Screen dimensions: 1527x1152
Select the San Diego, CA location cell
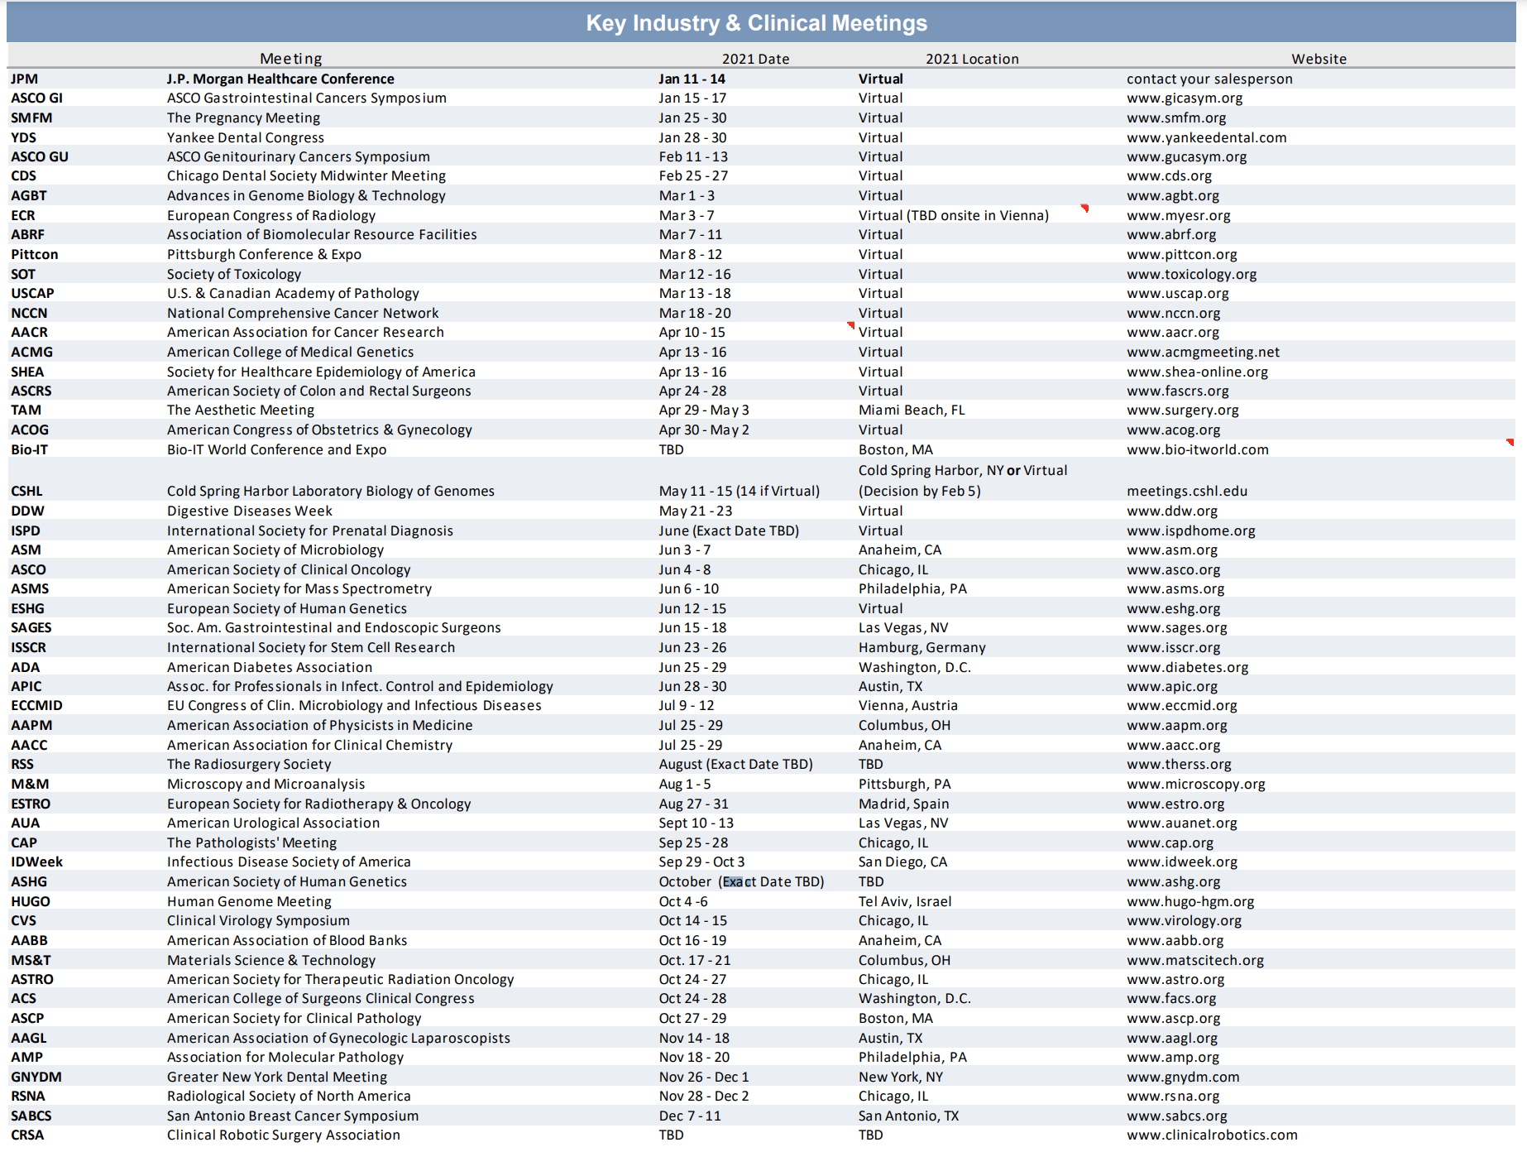[903, 862]
